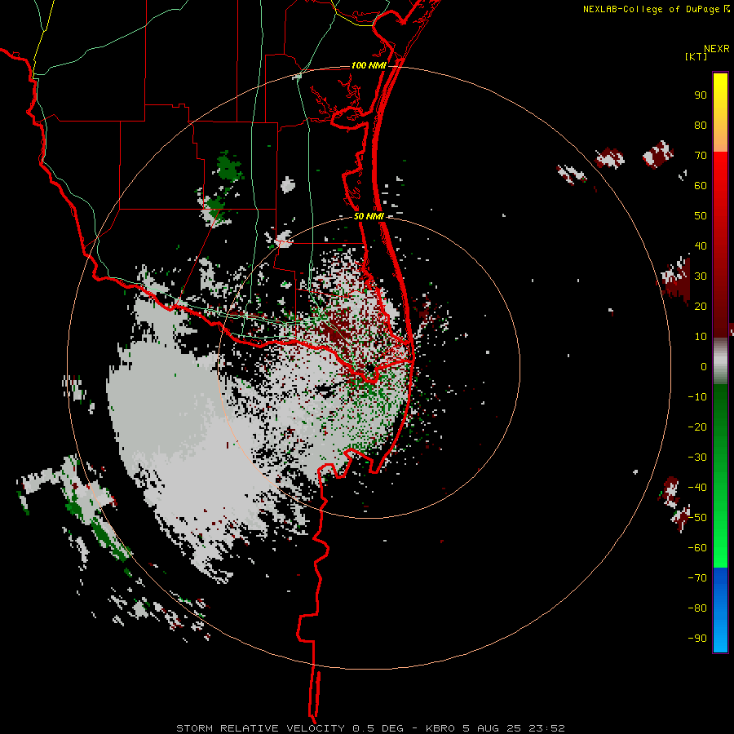Select the 20 value on the velocity scale

tap(701, 307)
